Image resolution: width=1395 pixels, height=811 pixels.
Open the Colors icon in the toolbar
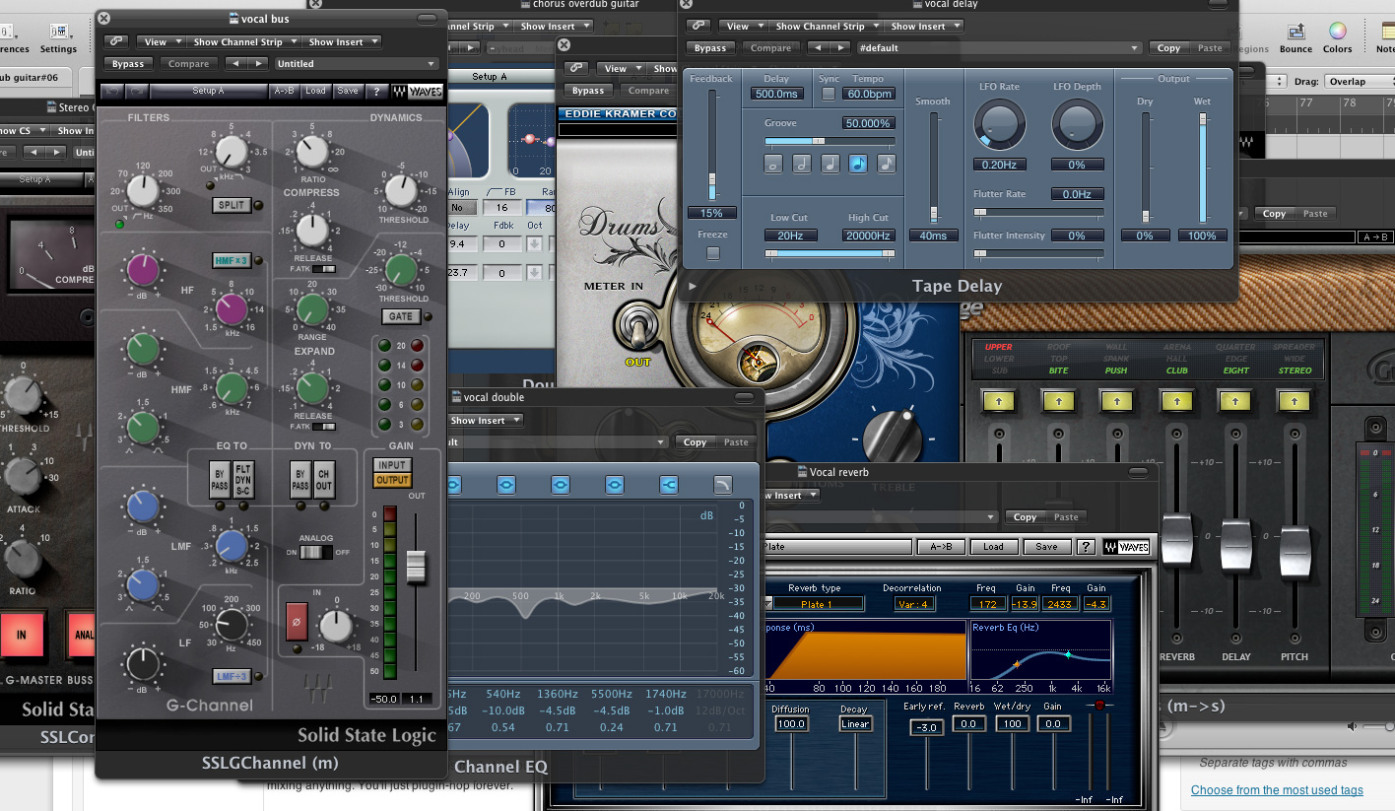[x=1338, y=33]
